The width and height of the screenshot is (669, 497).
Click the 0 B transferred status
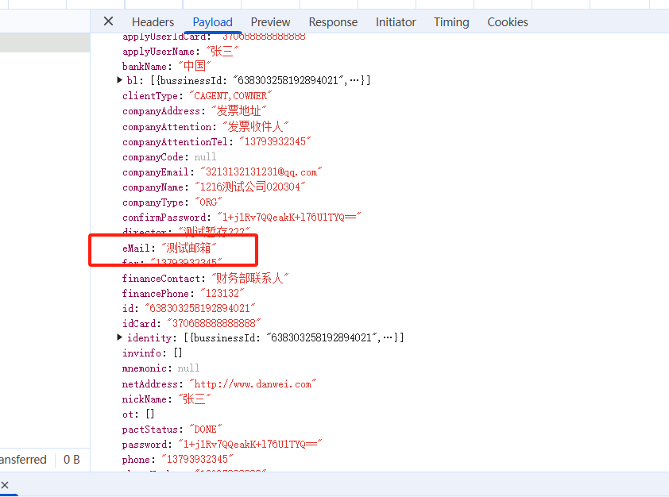72,460
